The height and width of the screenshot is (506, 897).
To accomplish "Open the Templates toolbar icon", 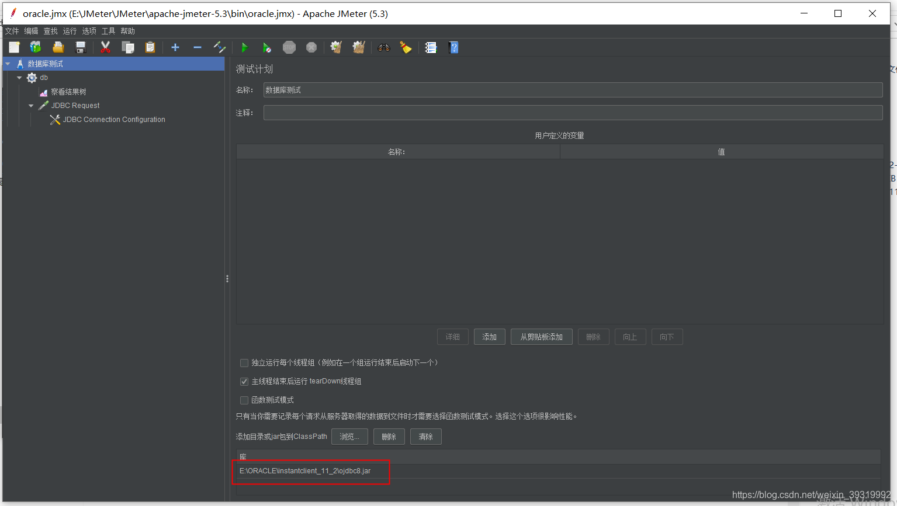I will pyautogui.click(x=36, y=47).
